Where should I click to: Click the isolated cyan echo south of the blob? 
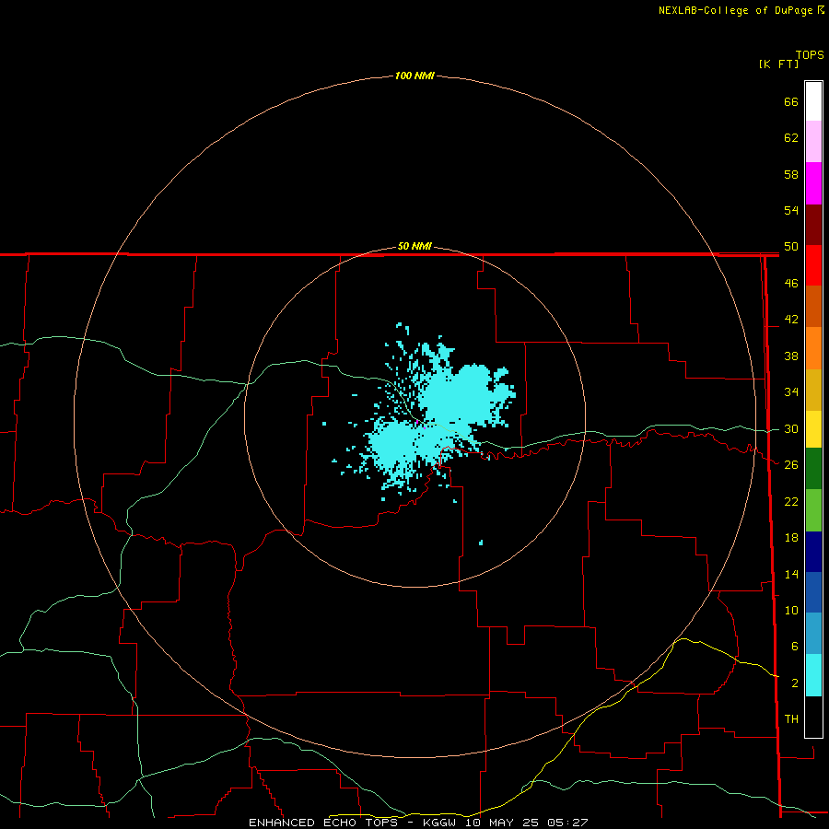click(x=481, y=543)
